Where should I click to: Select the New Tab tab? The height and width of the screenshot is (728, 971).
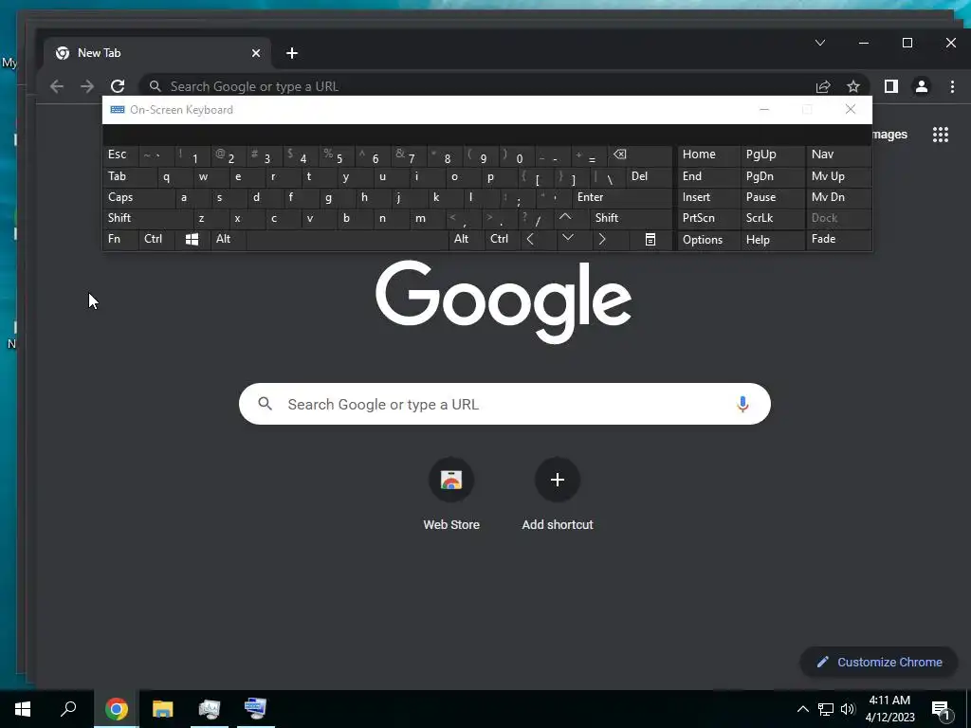click(x=157, y=53)
